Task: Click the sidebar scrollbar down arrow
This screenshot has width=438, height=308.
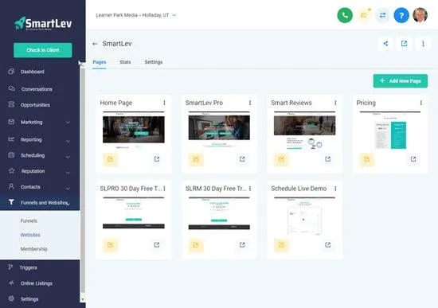Action: point(83,299)
